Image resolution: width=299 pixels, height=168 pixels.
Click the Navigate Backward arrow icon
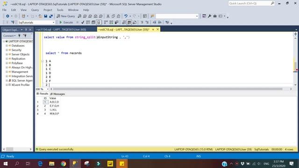pos(7,16)
